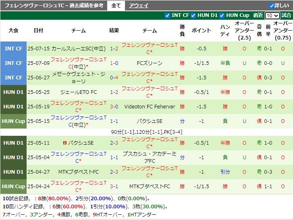Click the INT CF label on 25-07-09 row
Image resolution: width=293 pixels, height=220 pixels.
point(13,63)
